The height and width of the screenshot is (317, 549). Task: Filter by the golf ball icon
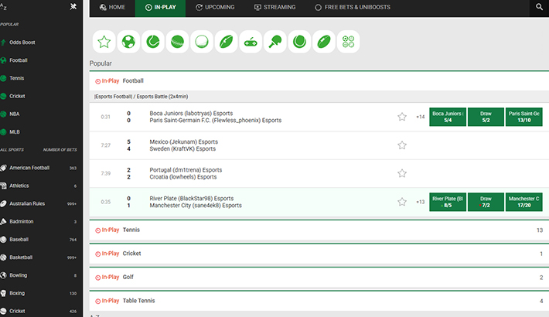pos(202,42)
